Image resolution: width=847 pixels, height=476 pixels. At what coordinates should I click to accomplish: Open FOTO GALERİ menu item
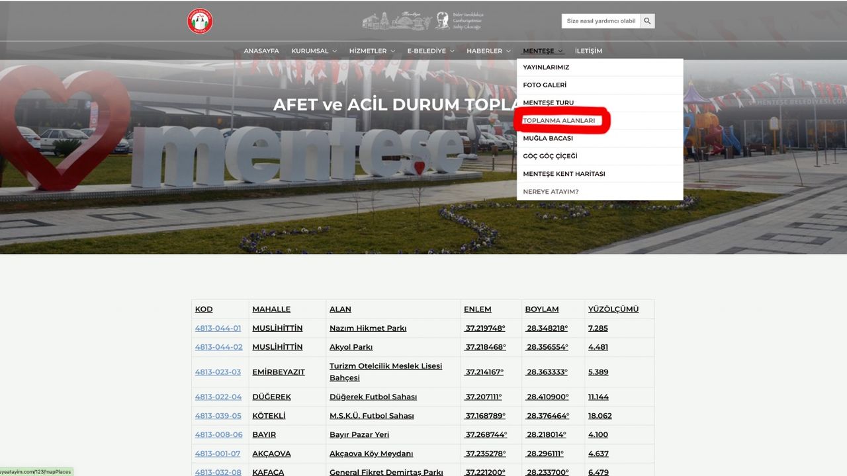click(545, 85)
